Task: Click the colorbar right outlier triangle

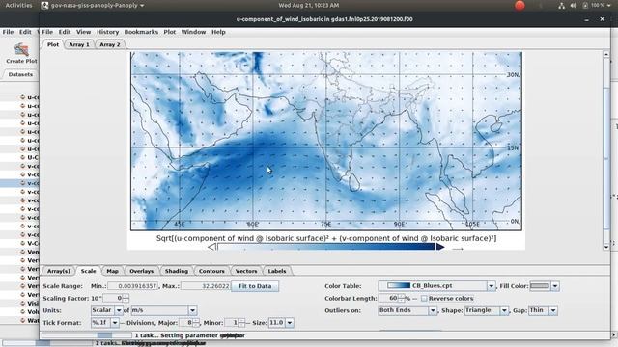Action: coord(440,247)
